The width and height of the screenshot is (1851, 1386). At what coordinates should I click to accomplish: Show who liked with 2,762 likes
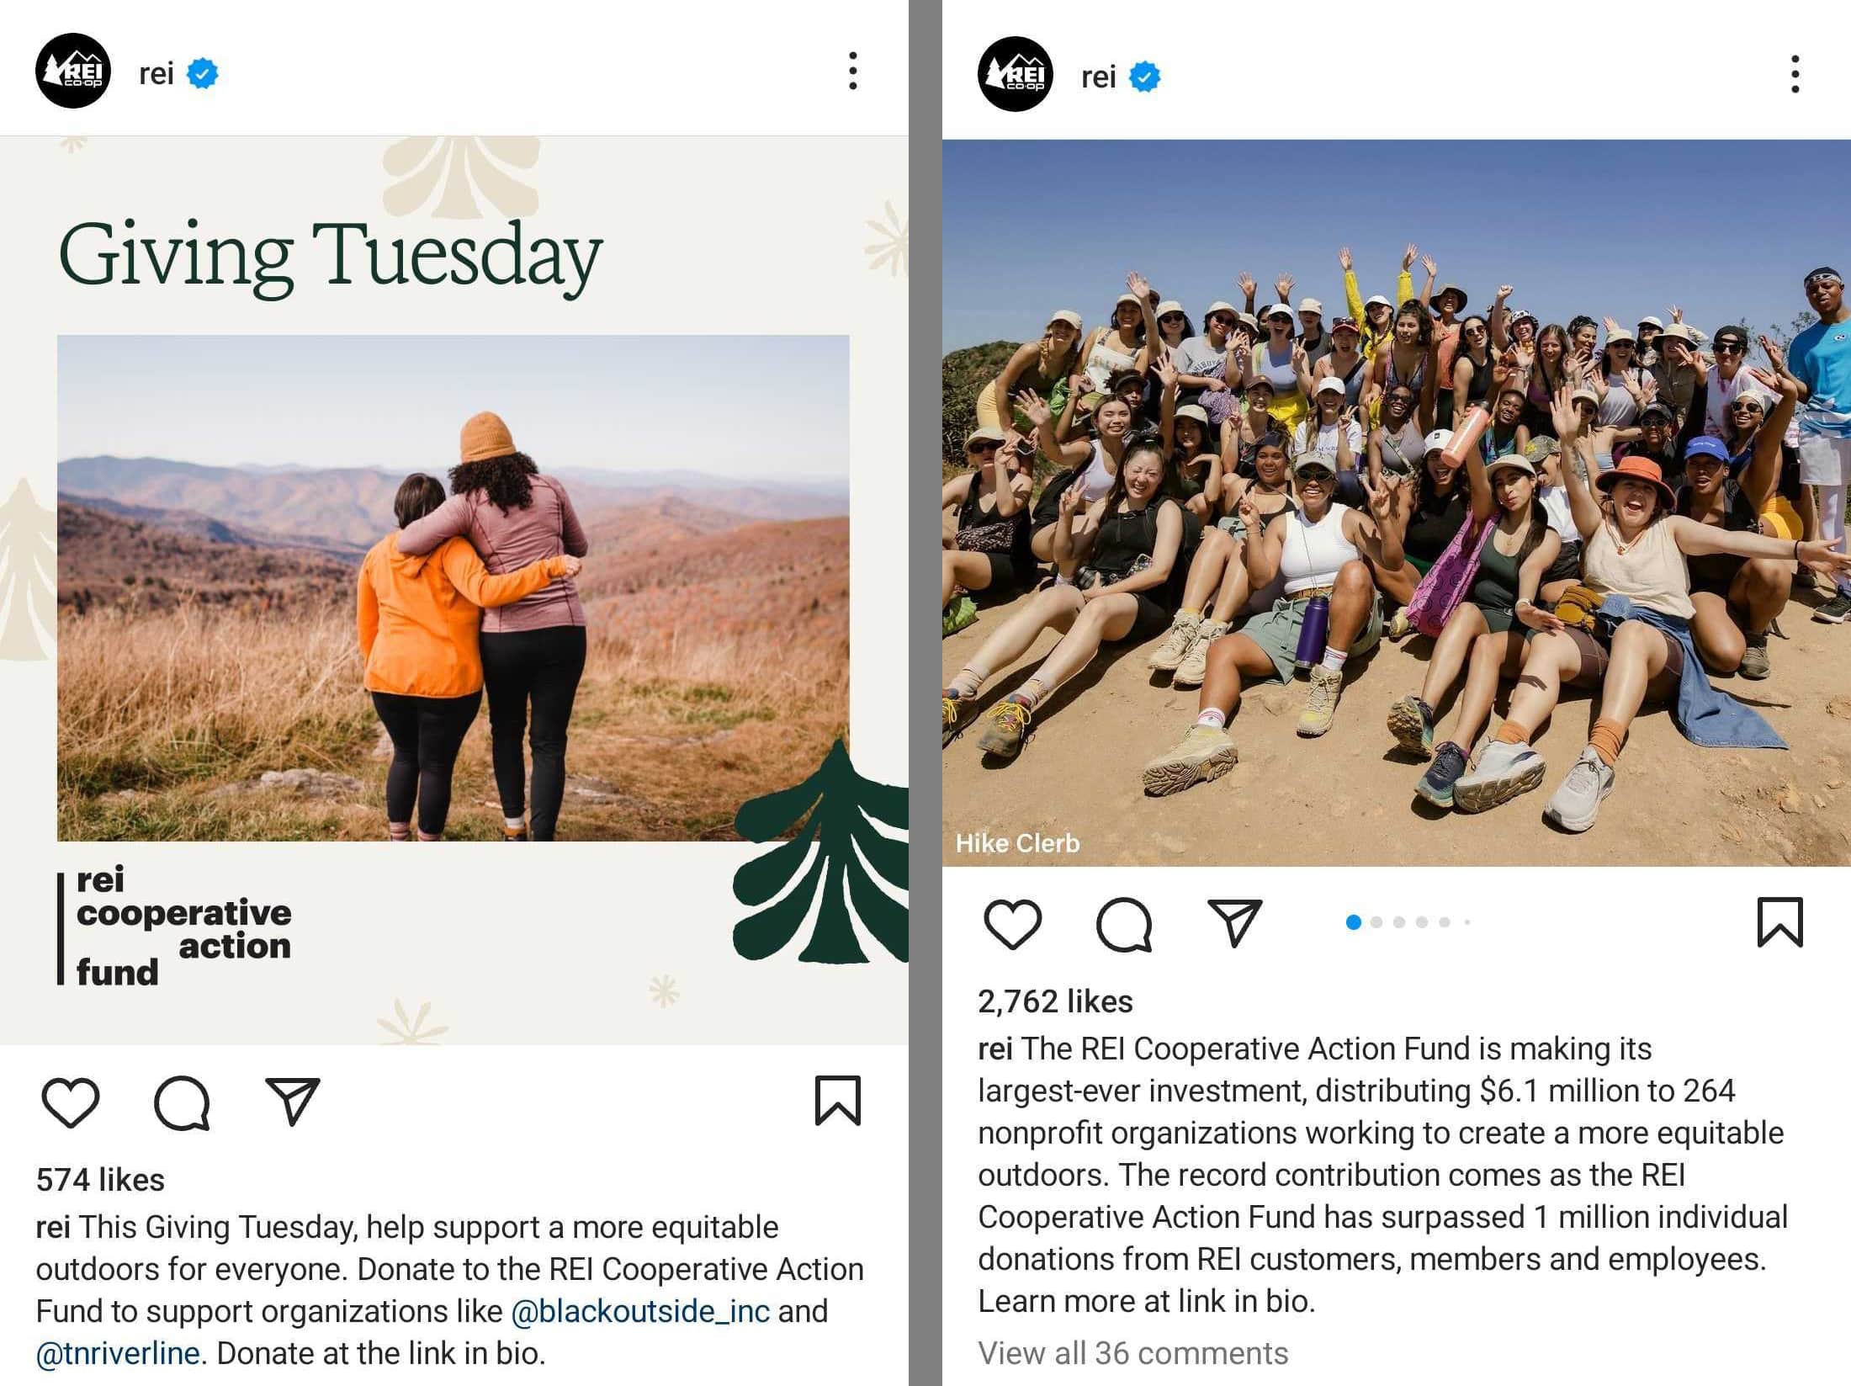1055,1001
